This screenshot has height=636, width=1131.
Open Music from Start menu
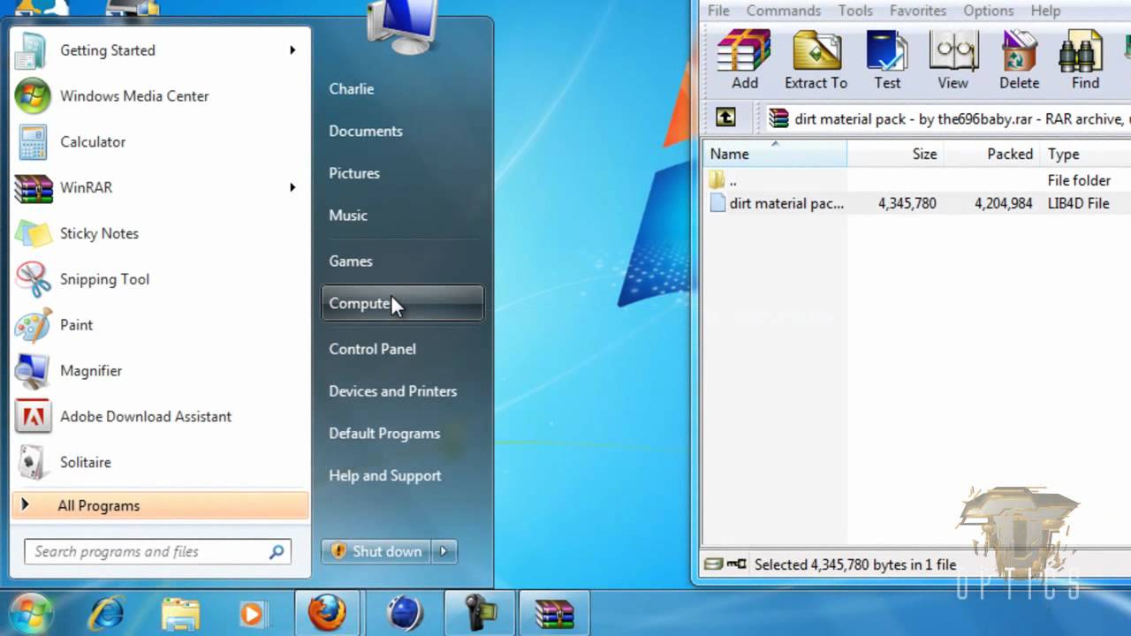point(347,216)
